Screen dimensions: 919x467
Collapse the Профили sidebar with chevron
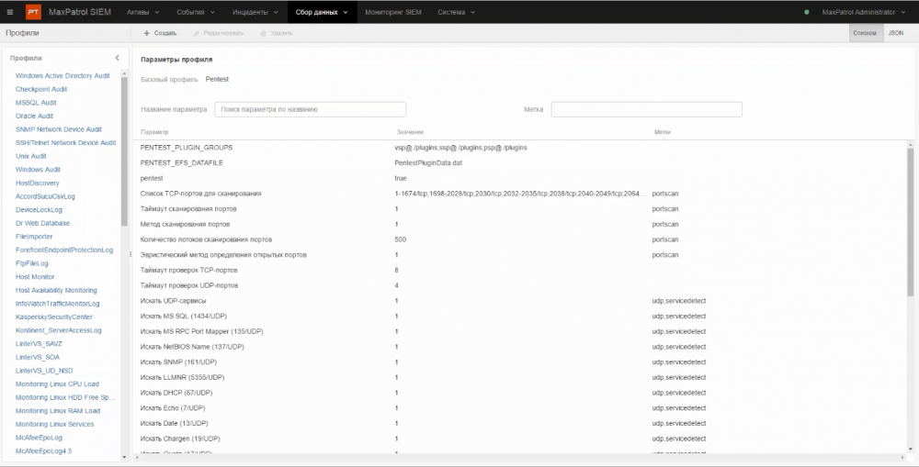[117, 58]
